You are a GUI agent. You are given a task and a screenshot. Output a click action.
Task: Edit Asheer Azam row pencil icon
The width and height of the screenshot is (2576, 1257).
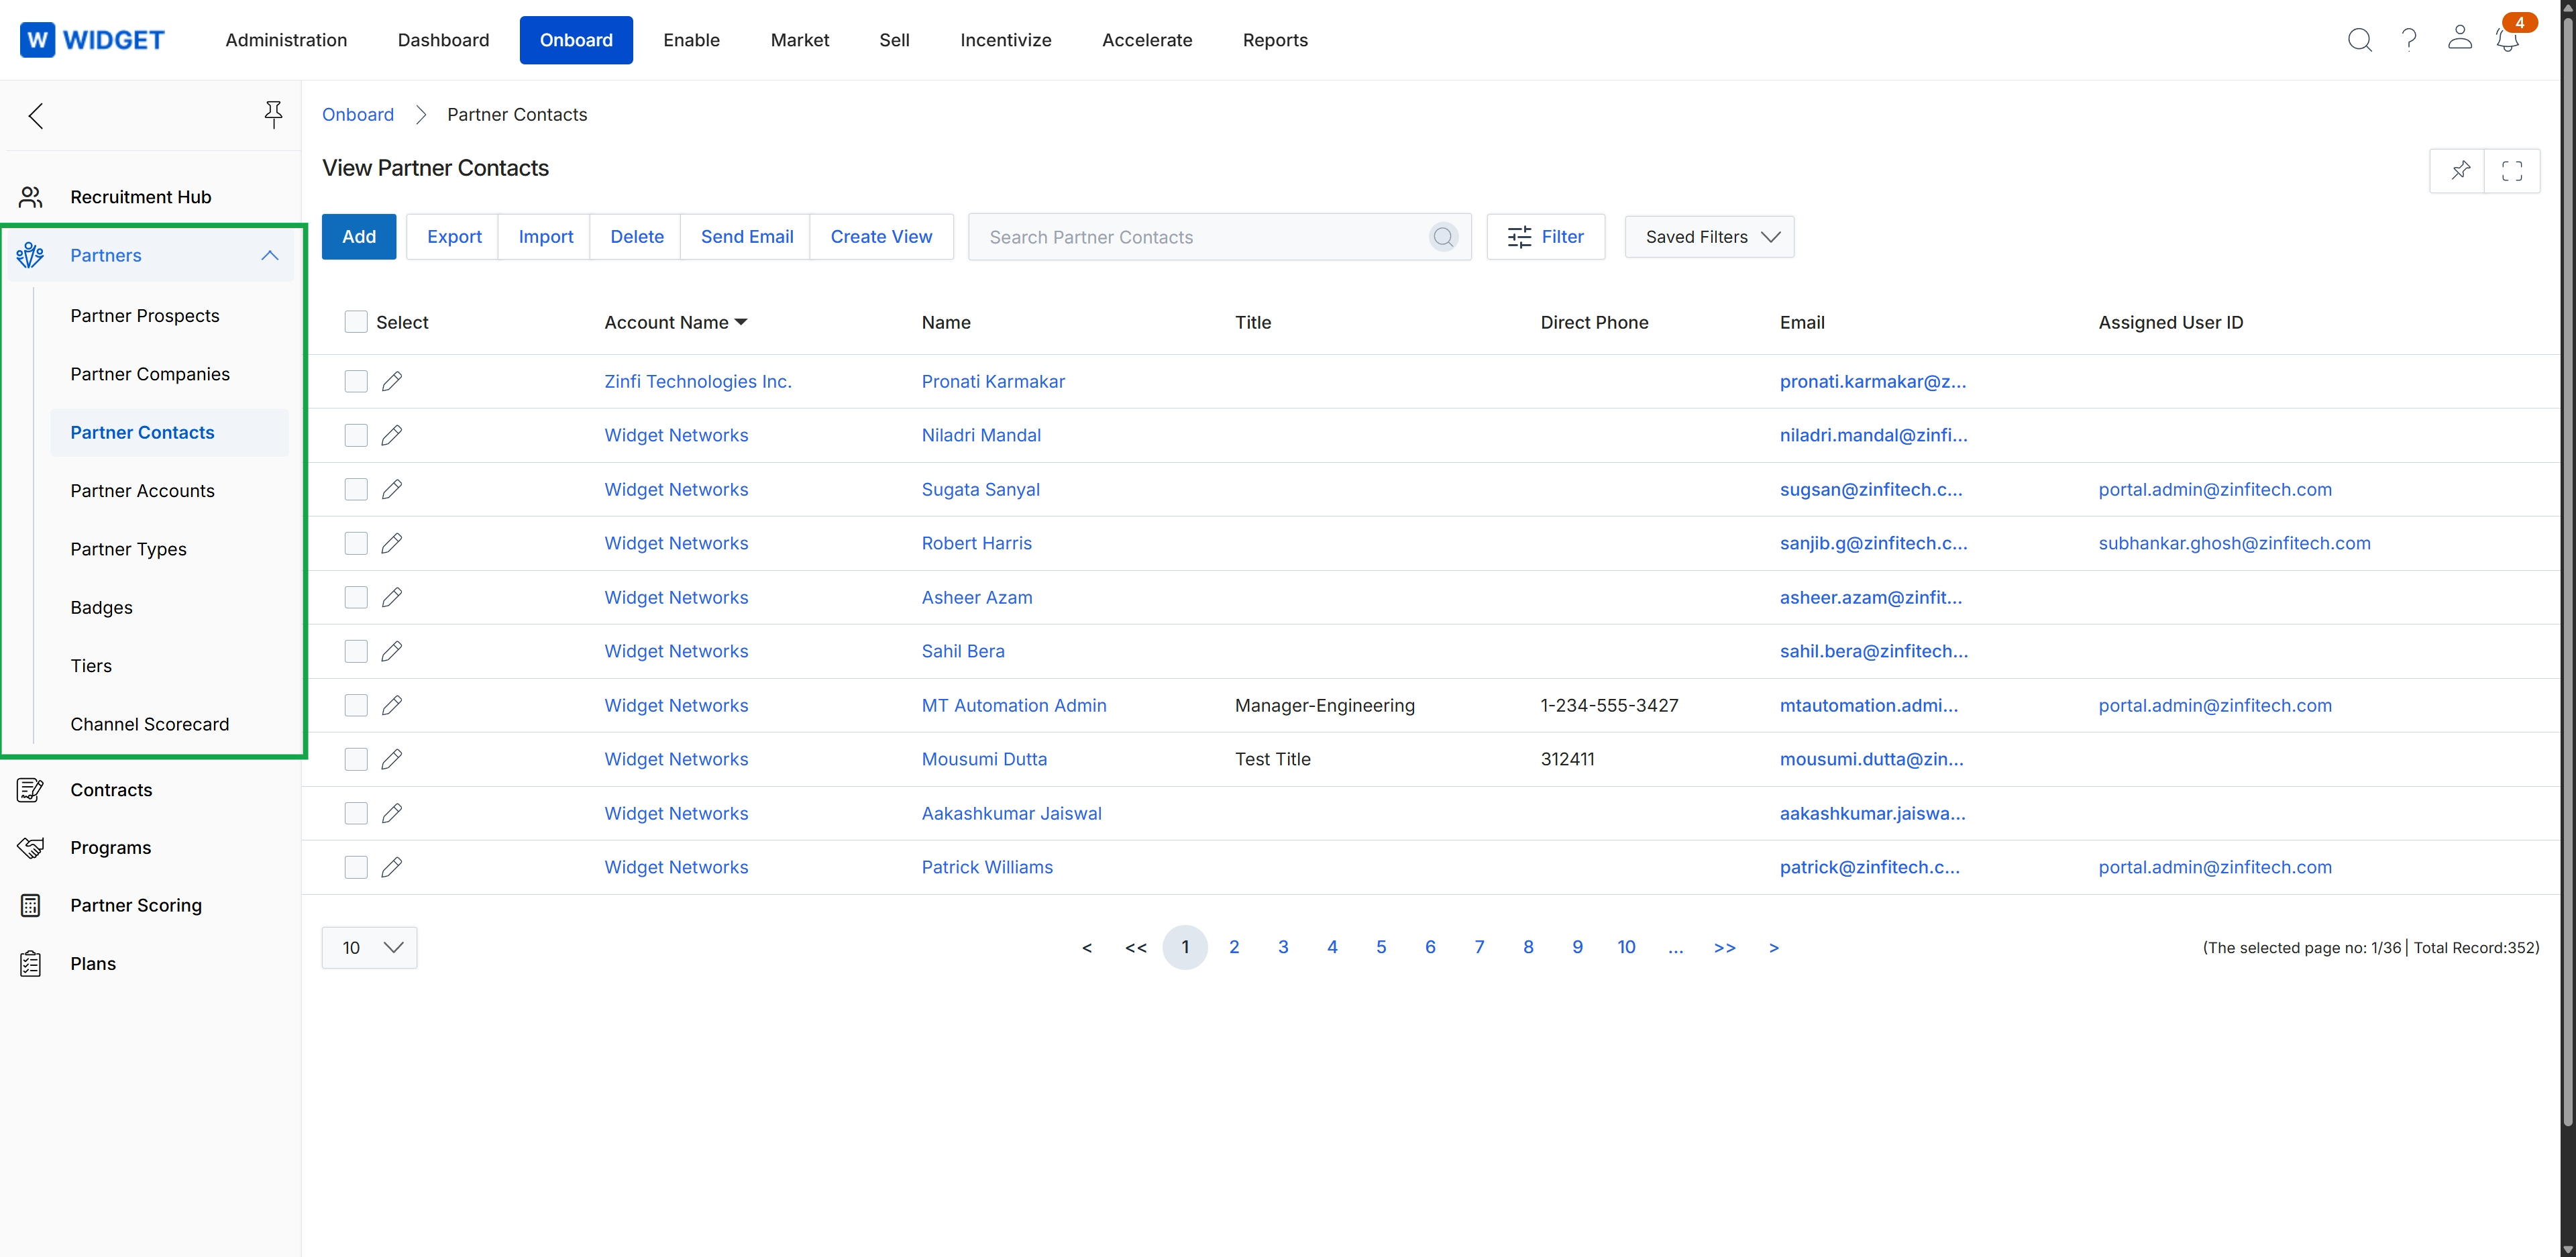click(x=392, y=598)
